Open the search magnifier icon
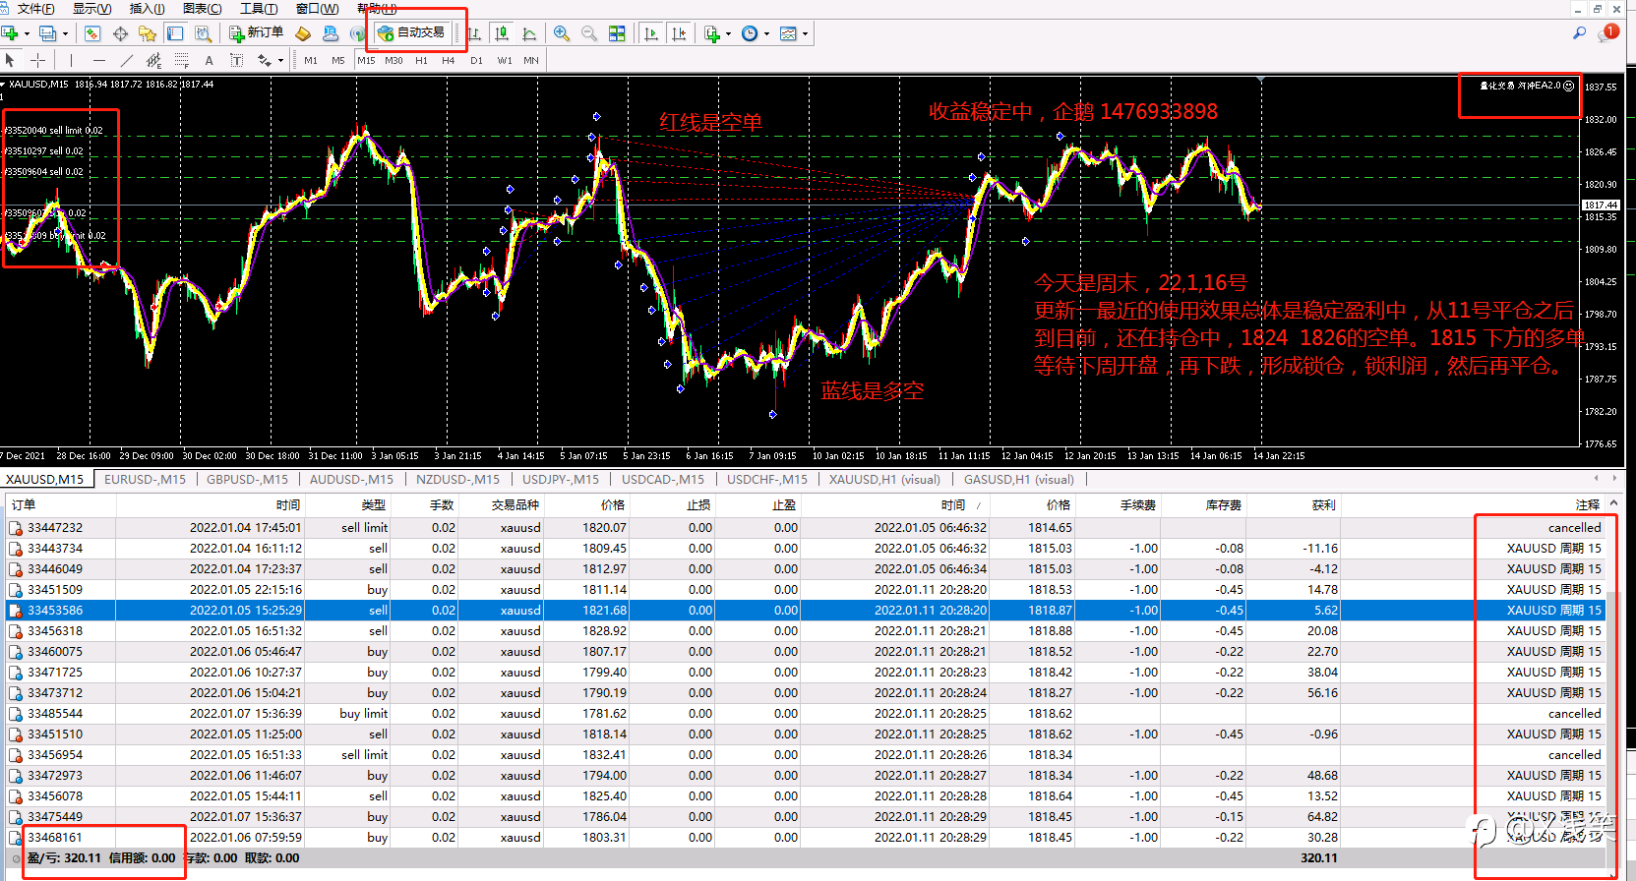Screen dimensions: 1636x881 click(1579, 33)
